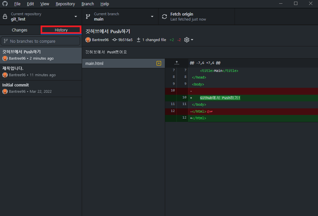Image resolution: width=318 pixels, height=216 pixels.
Task: Click author avatar in commit header
Action: point(88,40)
